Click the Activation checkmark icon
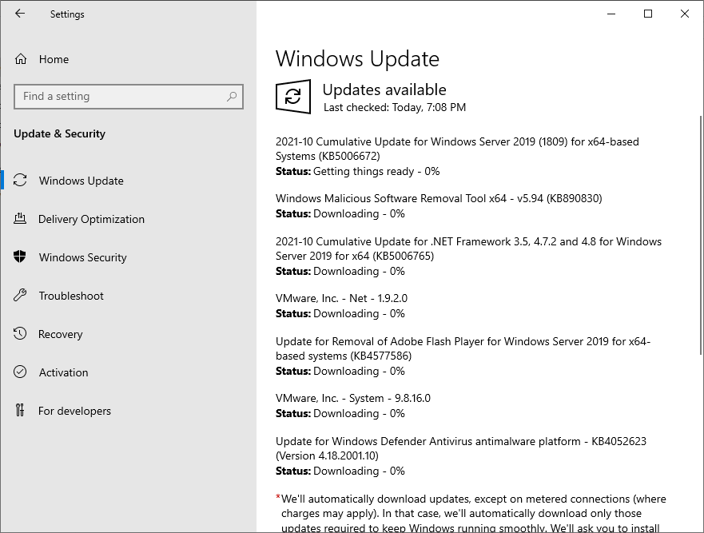 click(20, 372)
